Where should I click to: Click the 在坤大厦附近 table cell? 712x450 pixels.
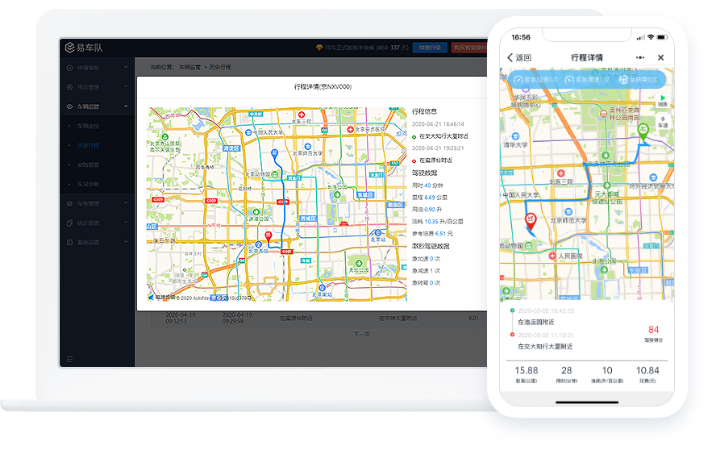tap(398, 319)
